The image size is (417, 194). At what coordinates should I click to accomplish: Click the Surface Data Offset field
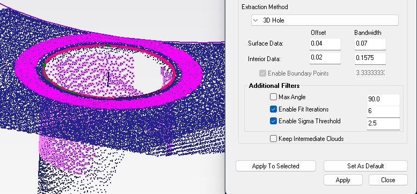tap(325, 44)
